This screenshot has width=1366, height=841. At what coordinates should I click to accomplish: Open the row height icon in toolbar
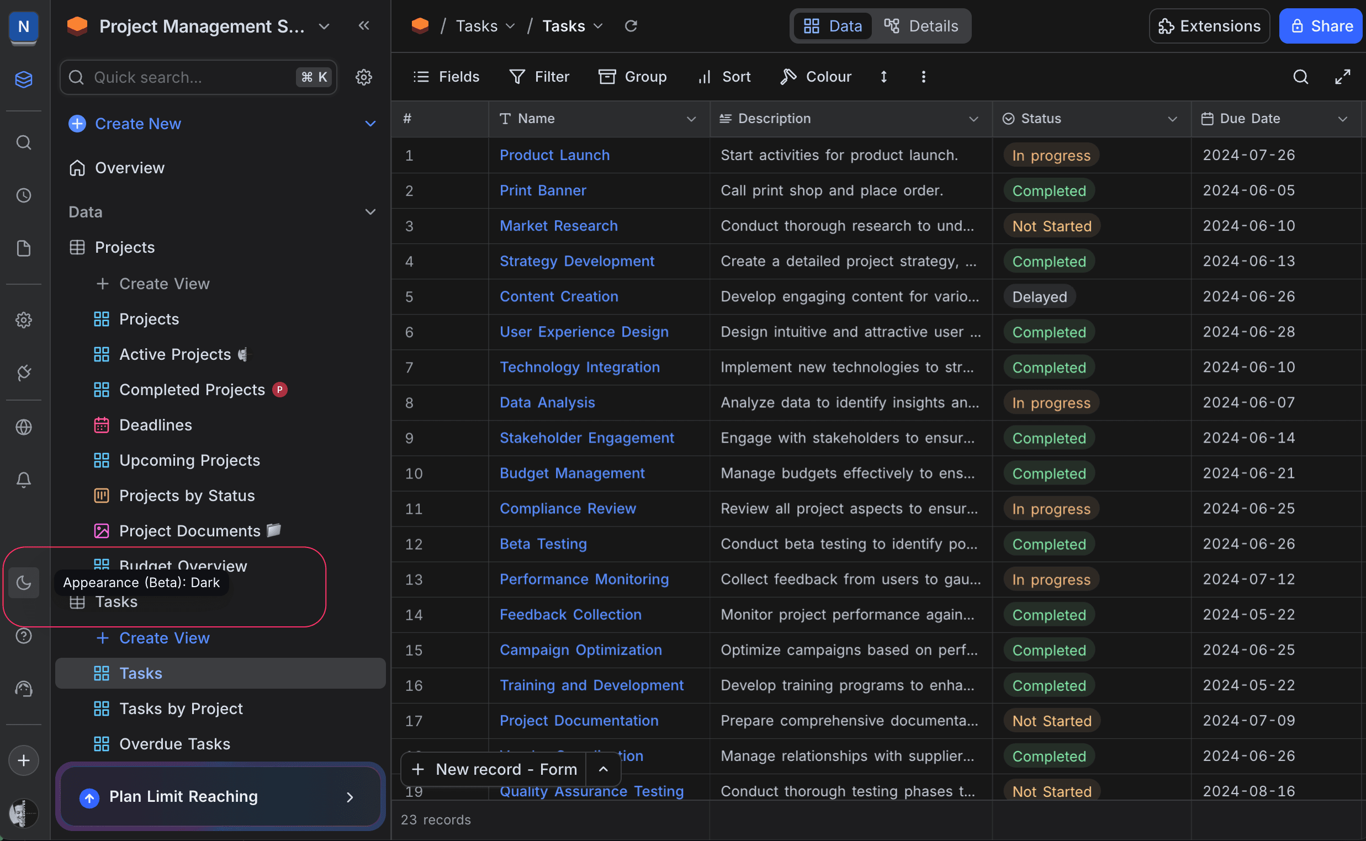click(x=883, y=77)
